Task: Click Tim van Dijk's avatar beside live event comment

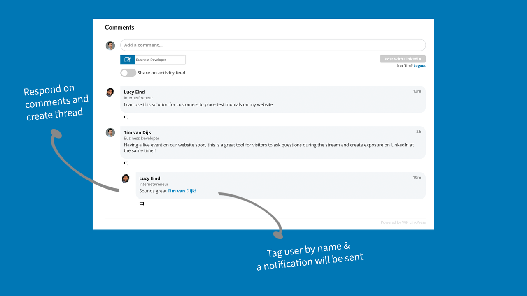Action: [x=110, y=132]
